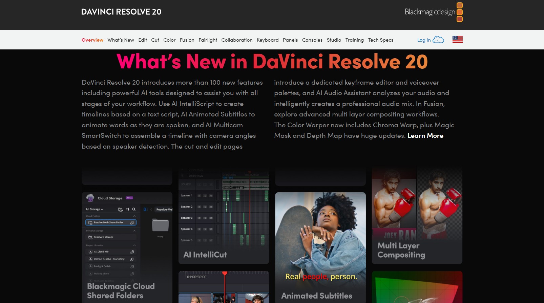Open the AI IntelliCut card
544x303 pixels.
224,215
